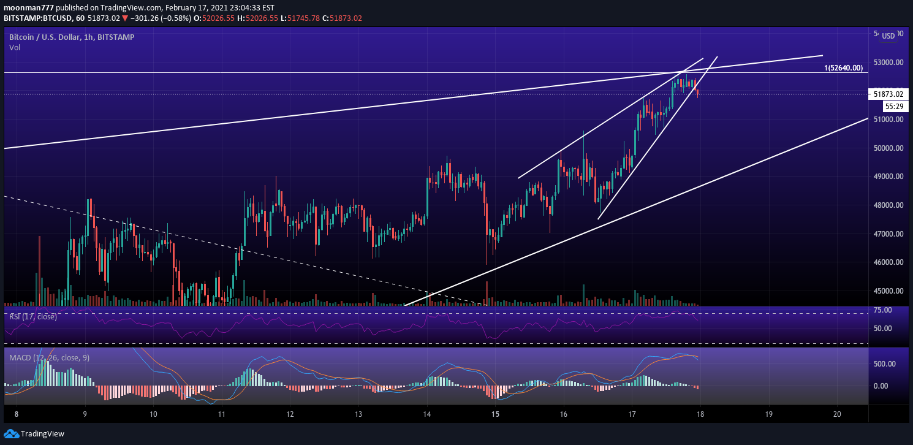Click date 14 on the time axis
913x445 pixels.
coord(427,414)
